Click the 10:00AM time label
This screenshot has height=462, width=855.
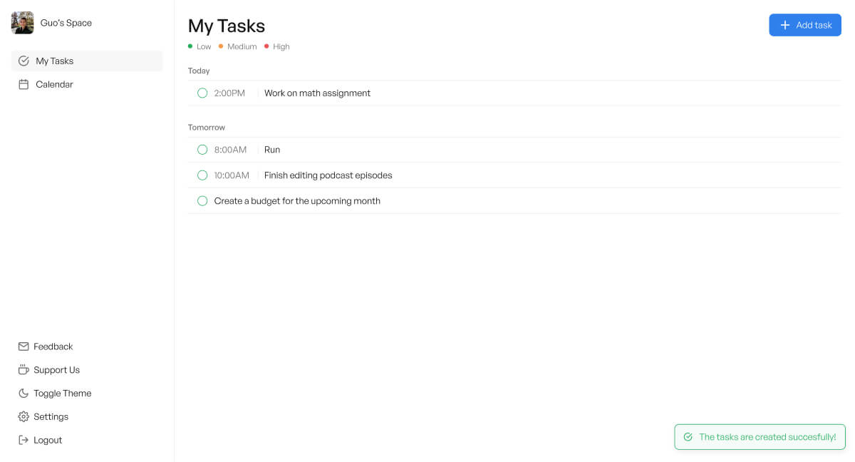click(232, 175)
